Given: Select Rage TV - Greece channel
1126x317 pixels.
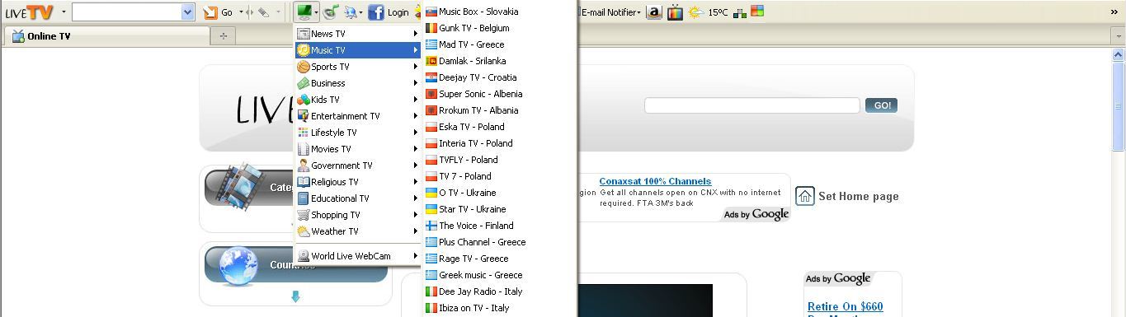Looking at the screenshot, I should pos(499,259).
